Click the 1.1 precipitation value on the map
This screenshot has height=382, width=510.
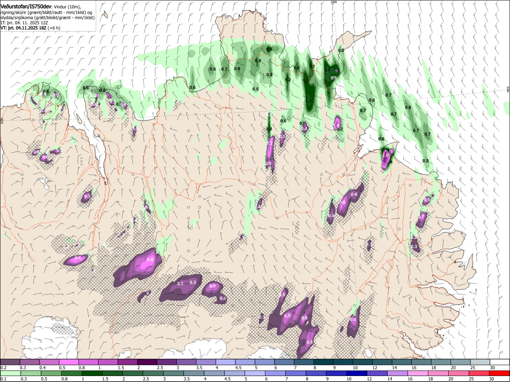(312, 66)
